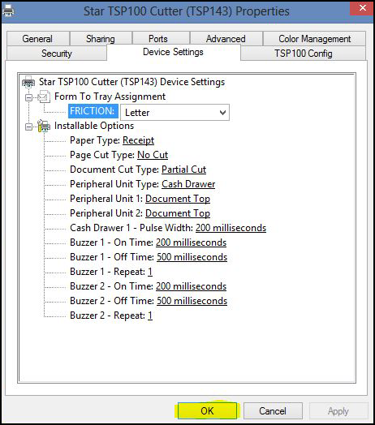Image resolution: width=375 pixels, height=425 pixels.
Task: Click the OK button
Action: point(207,410)
